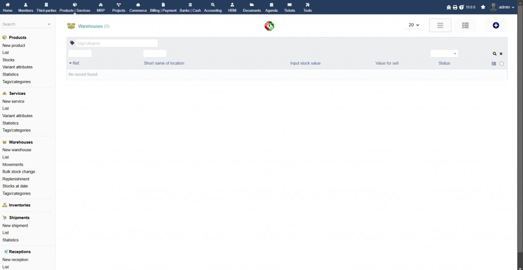Viewport: 523px width, 270px height.
Task: Open the Documents module icon
Action: (x=252, y=5)
